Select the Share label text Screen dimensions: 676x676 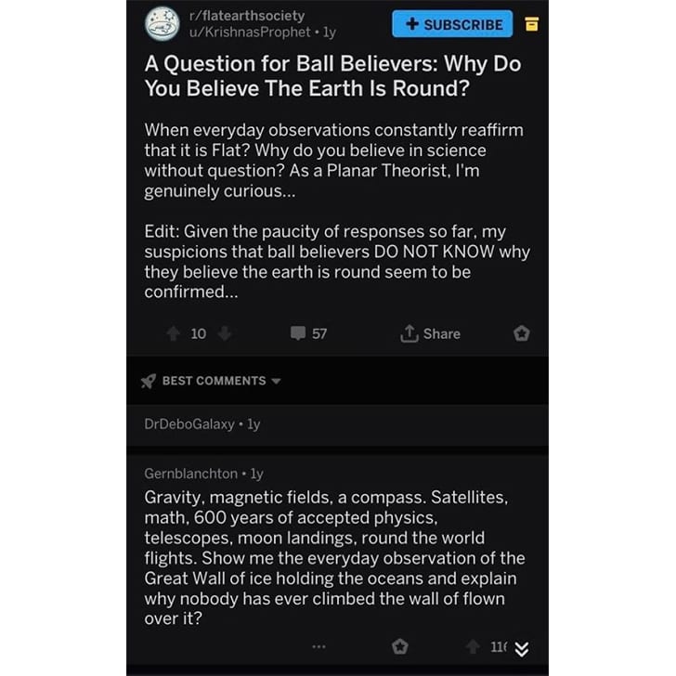(x=441, y=333)
